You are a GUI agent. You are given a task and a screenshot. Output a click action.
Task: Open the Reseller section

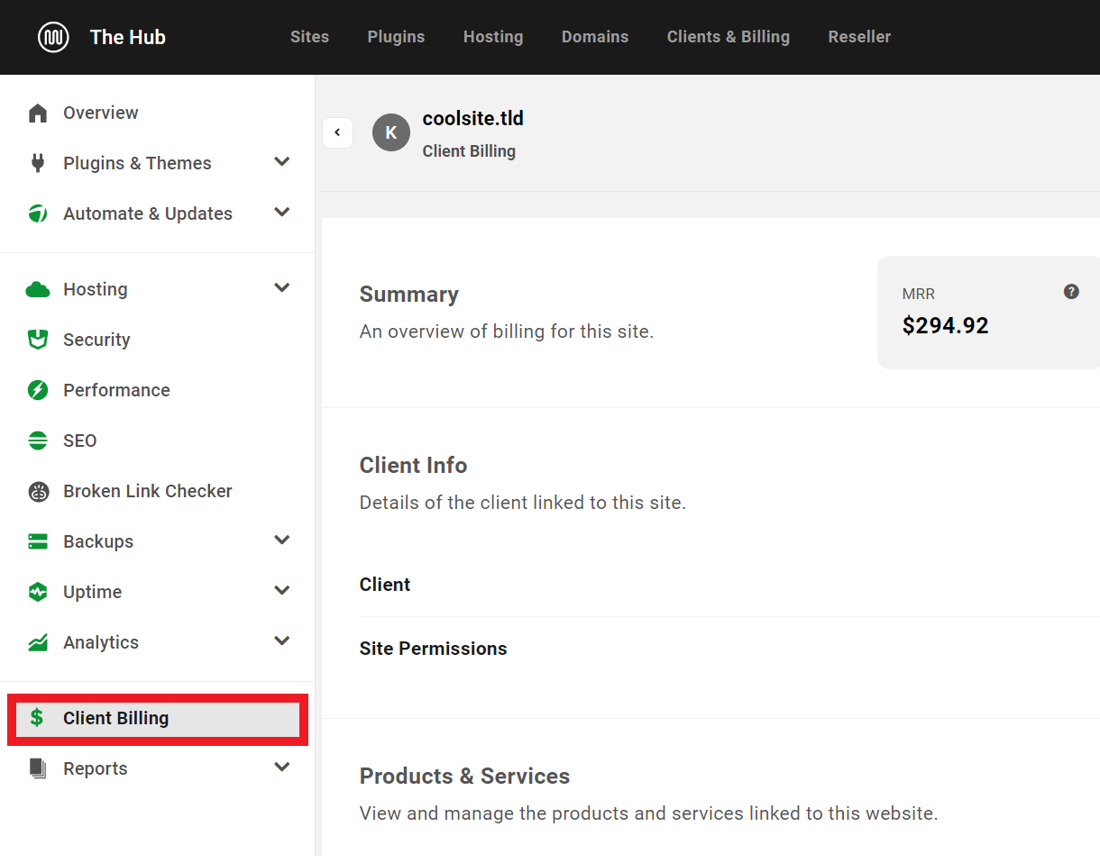(858, 37)
